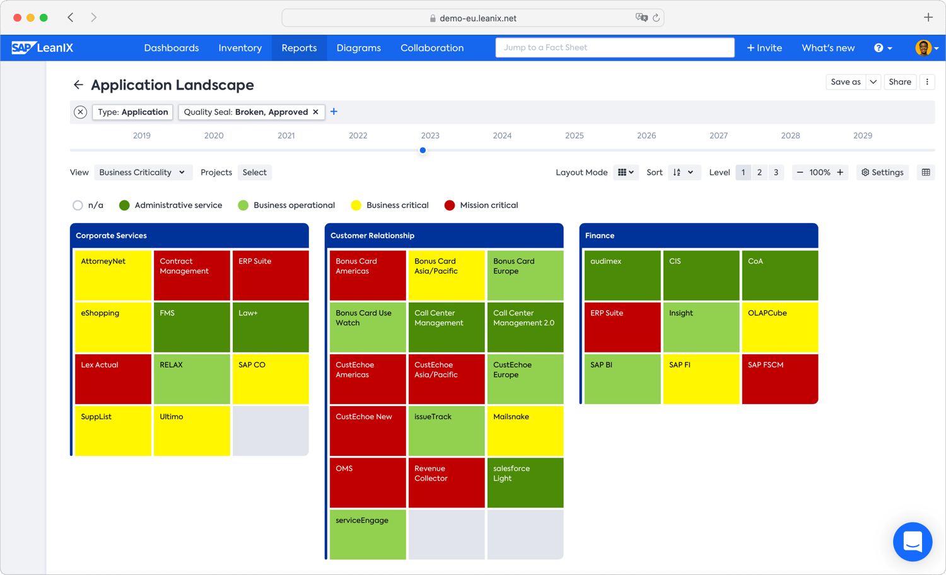Expand the Save as dropdown arrow
This screenshot has height=575, width=946.
tap(873, 82)
